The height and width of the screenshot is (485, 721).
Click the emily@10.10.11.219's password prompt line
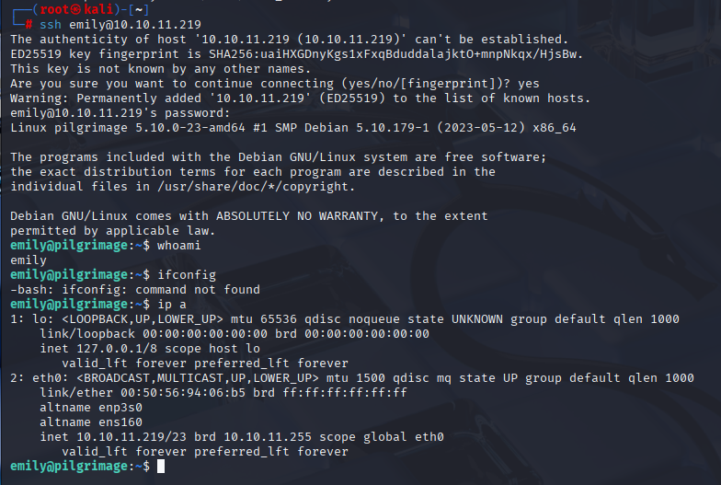click(x=120, y=112)
